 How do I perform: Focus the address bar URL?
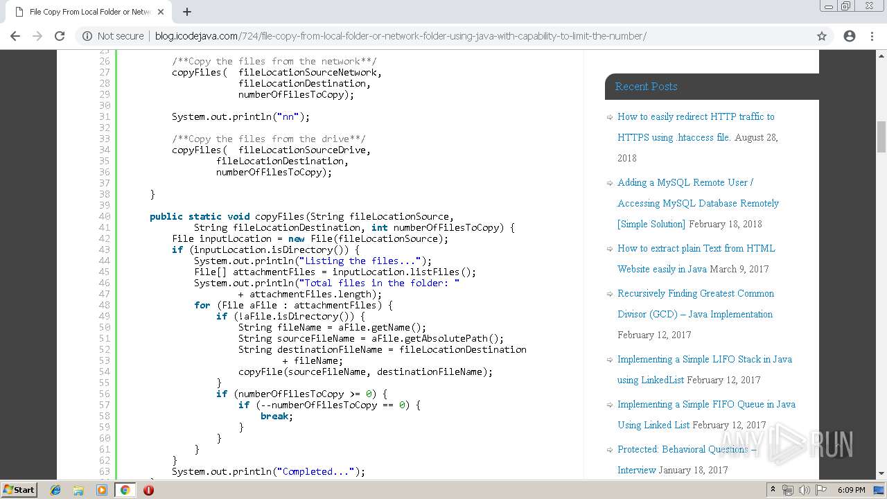[401, 36]
